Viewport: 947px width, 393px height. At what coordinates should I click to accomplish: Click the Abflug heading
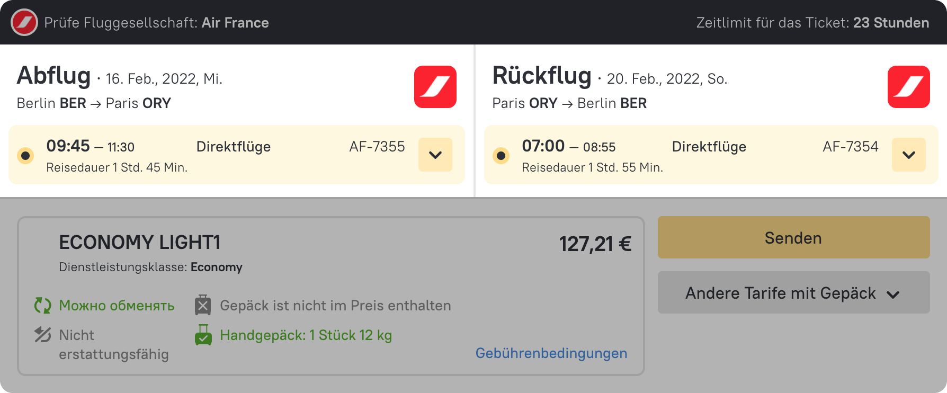tap(54, 76)
